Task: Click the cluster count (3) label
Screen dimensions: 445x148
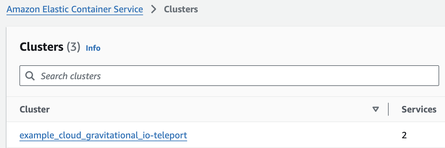Action: [x=73, y=47]
